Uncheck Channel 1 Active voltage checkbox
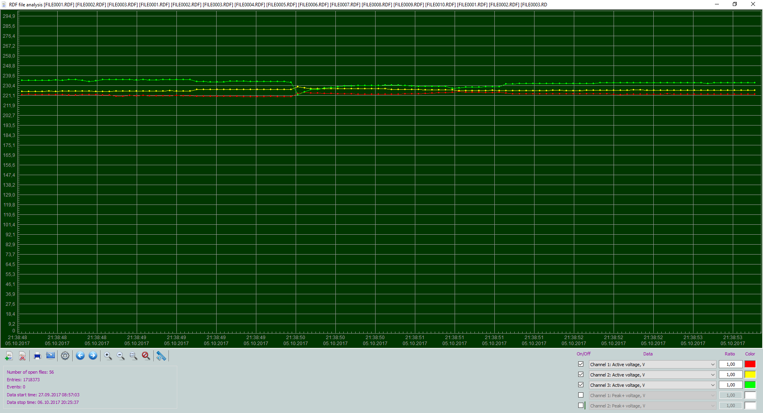The image size is (763, 413). tap(581, 364)
